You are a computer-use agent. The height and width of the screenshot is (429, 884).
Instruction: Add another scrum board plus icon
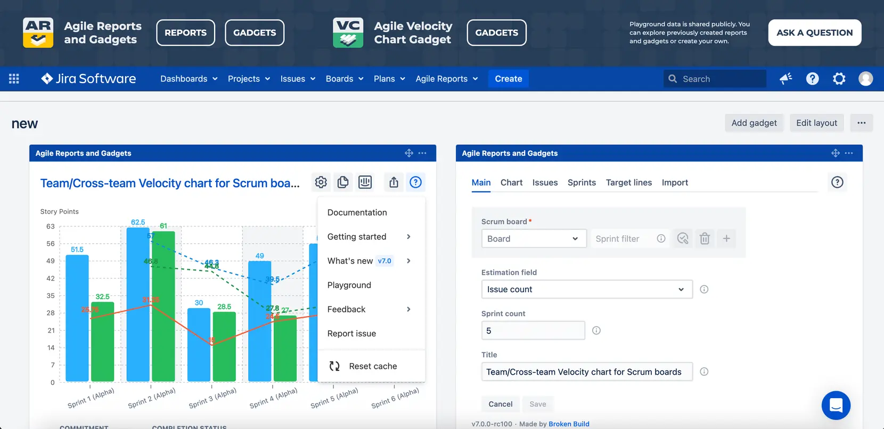tap(726, 238)
